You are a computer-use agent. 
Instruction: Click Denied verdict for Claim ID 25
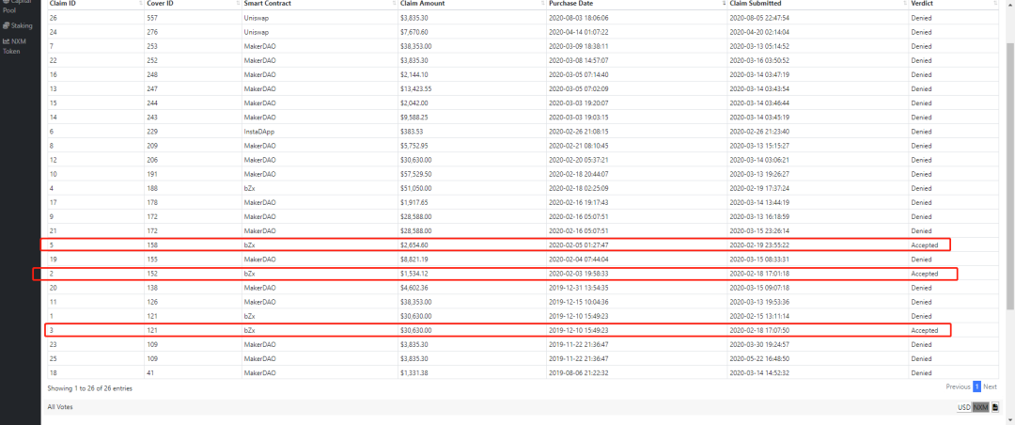(x=920, y=359)
